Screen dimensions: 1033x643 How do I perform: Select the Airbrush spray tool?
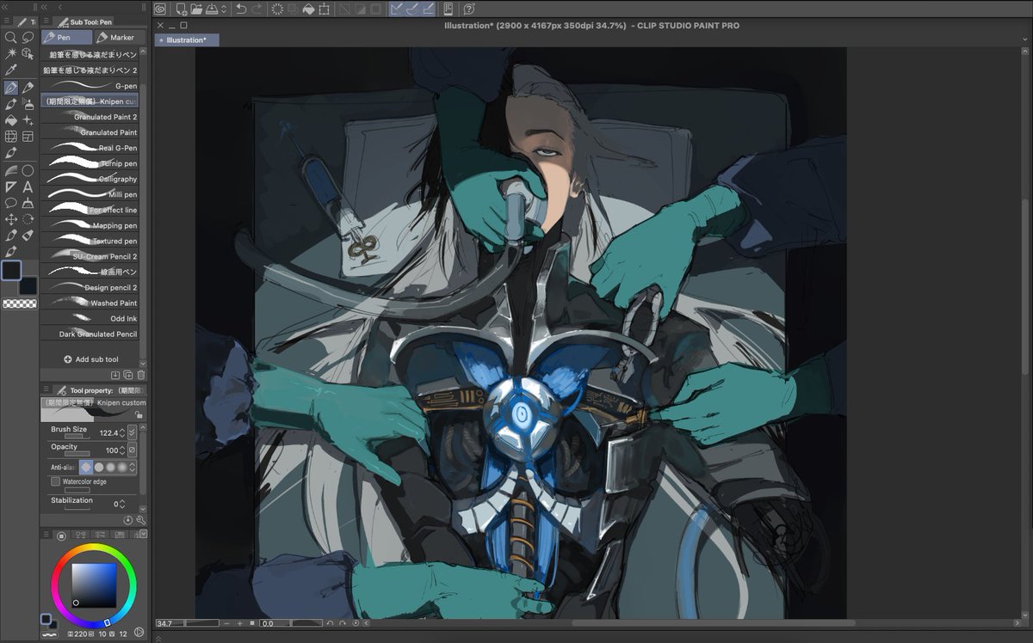(x=28, y=104)
